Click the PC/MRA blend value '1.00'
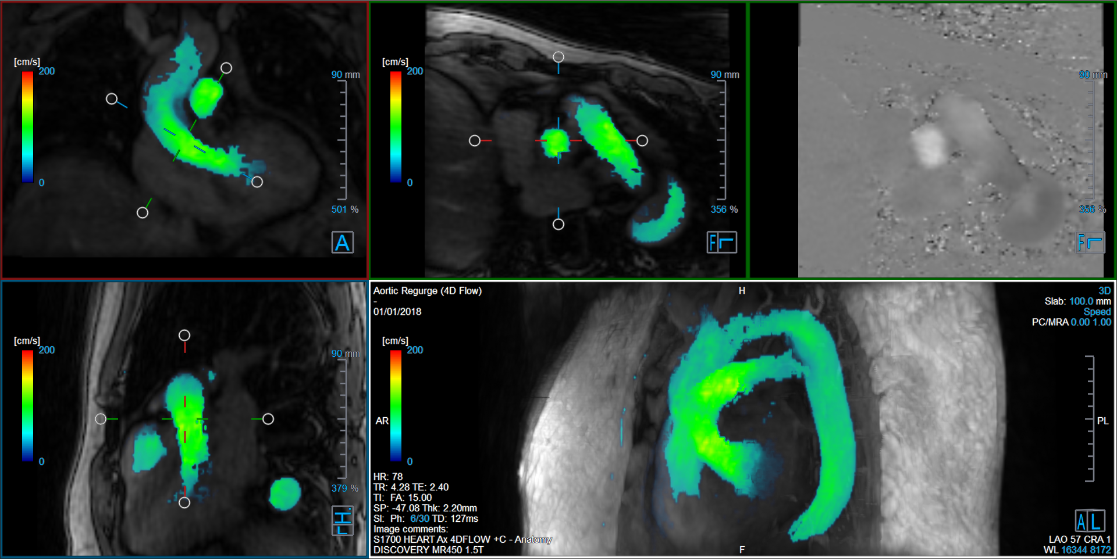 pos(1102,322)
